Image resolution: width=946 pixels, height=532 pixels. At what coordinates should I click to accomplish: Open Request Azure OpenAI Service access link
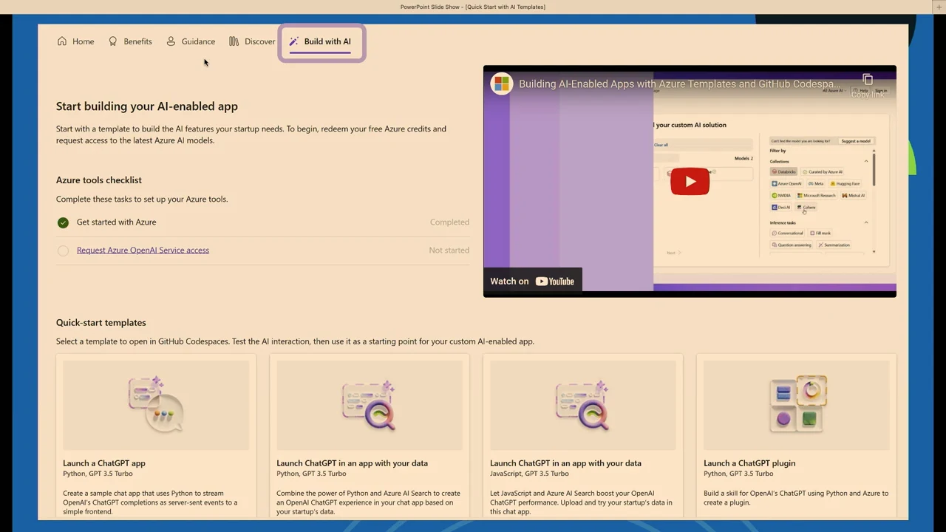point(143,250)
